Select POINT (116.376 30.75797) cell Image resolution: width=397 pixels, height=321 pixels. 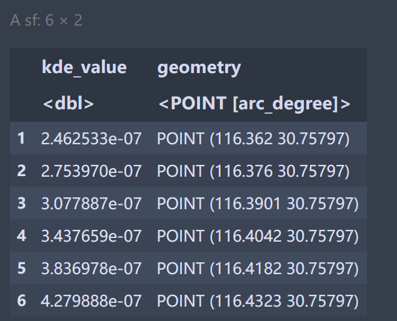click(x=253, y=170)
